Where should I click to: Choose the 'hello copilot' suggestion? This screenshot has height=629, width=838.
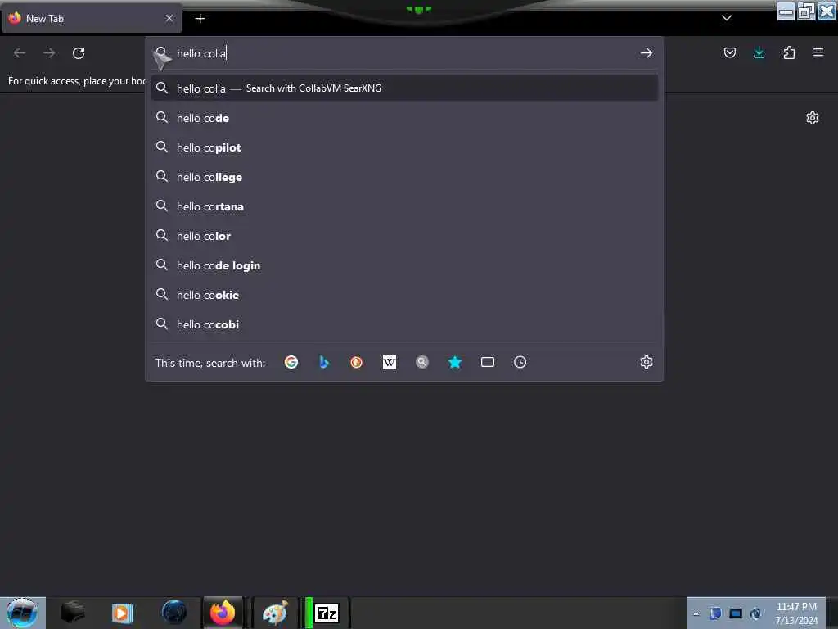(404, 147)
